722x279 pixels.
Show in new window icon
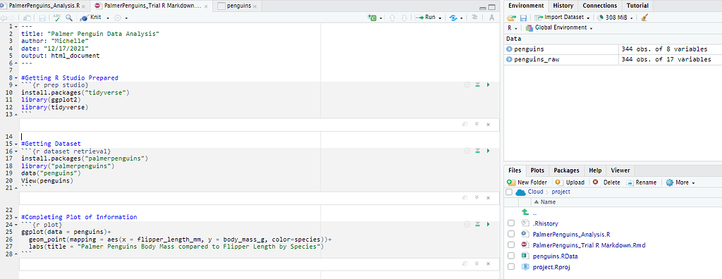click(27, 18)
